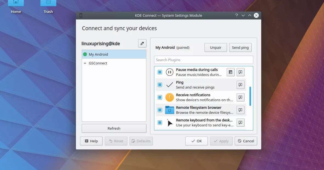
Task: Show info for Remote filesystem browser plugin
Action: click(240, 110)
